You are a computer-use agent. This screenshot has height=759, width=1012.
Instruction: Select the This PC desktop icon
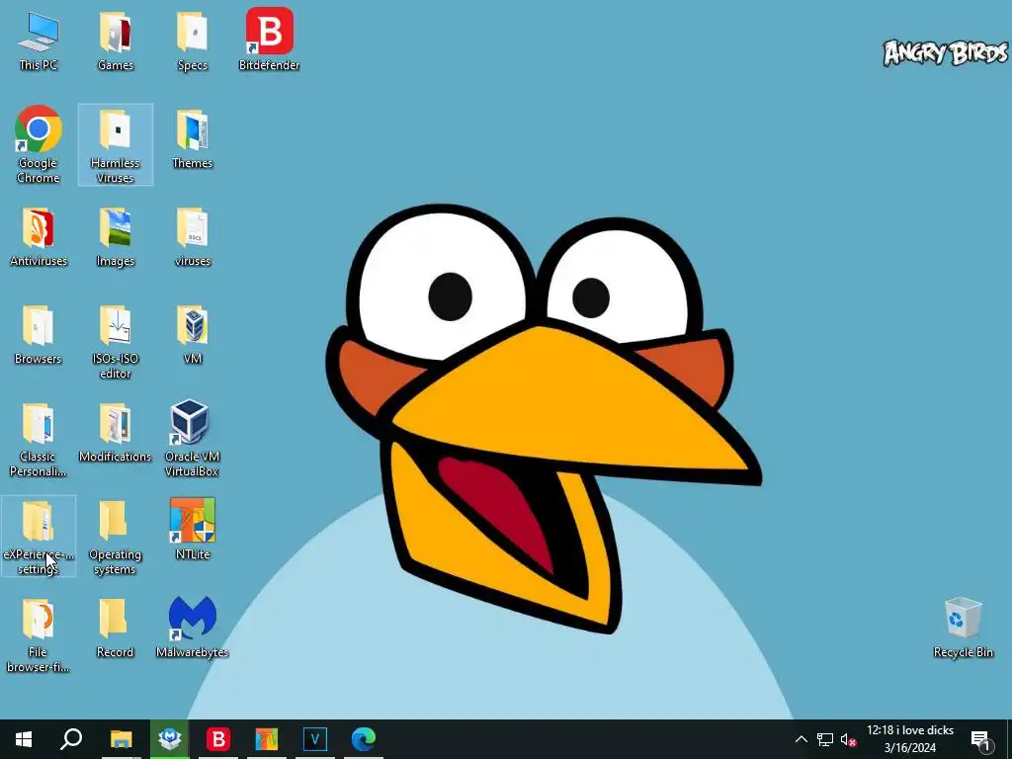pyautogui.click(x=39, y=42)
